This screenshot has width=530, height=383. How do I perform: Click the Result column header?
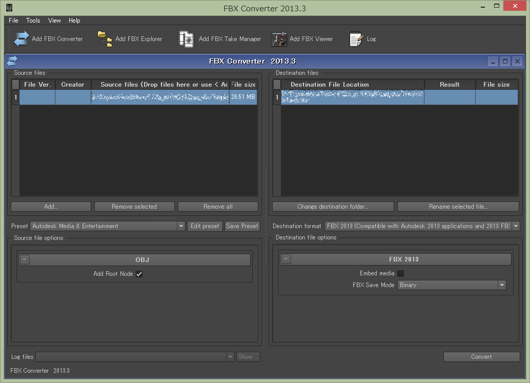[450, 85]
